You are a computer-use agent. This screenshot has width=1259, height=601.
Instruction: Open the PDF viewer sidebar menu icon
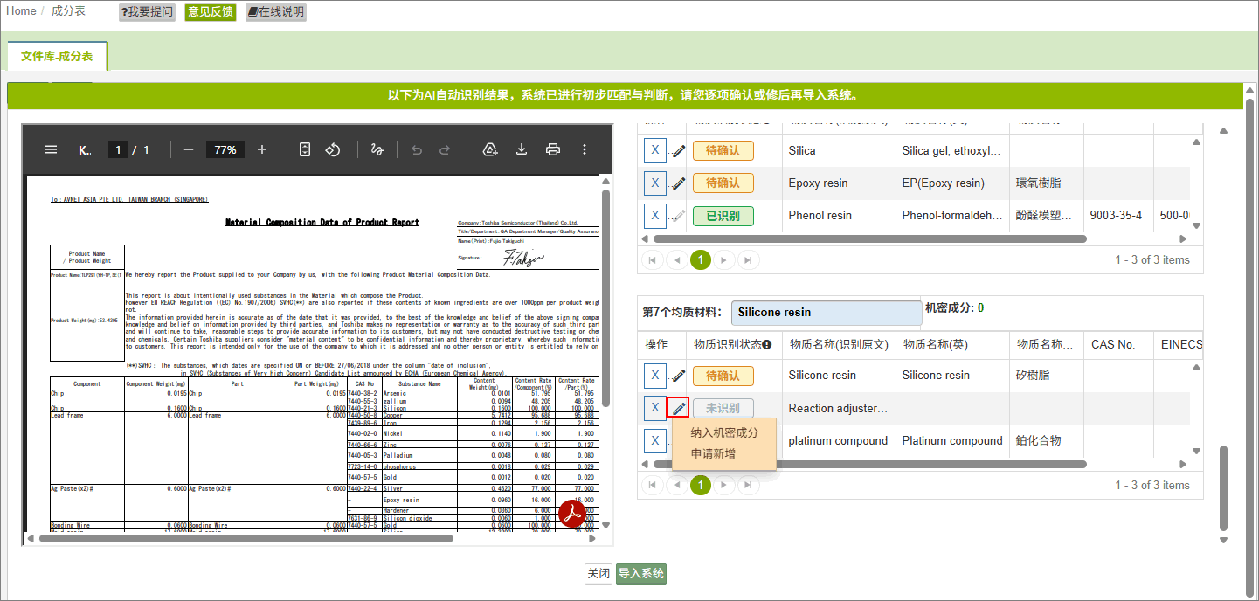coord(51,149)
